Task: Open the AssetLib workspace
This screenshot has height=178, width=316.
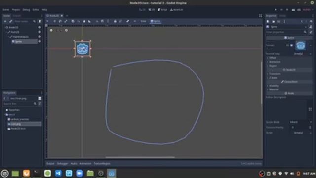Action: [x=177, y=10]
